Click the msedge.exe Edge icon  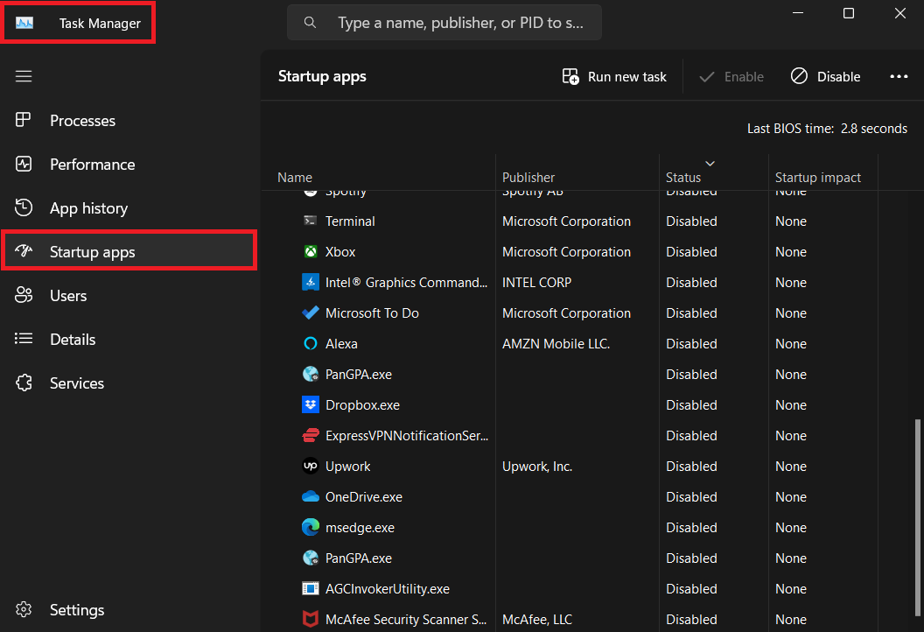310,527
